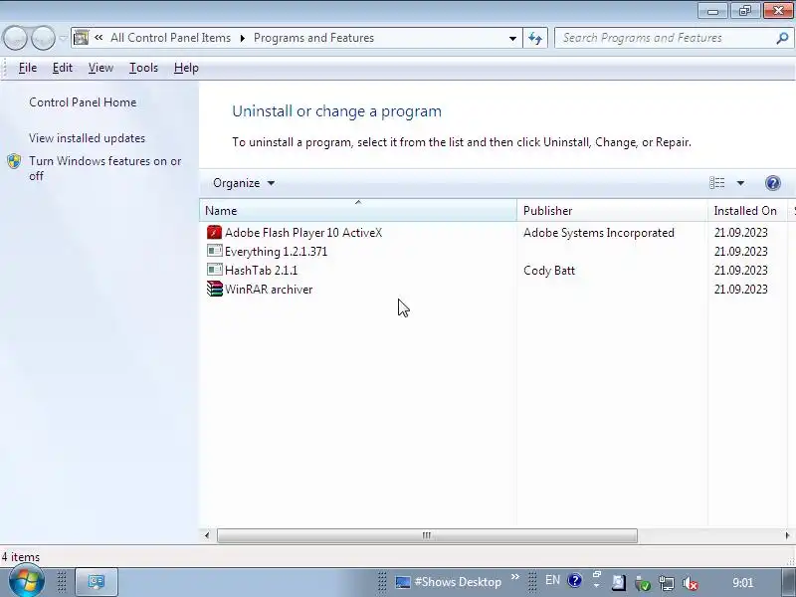Screen dimensions: 796x597
Task: Click horizontal scrollbar right arrow
Action: [787, 535]
